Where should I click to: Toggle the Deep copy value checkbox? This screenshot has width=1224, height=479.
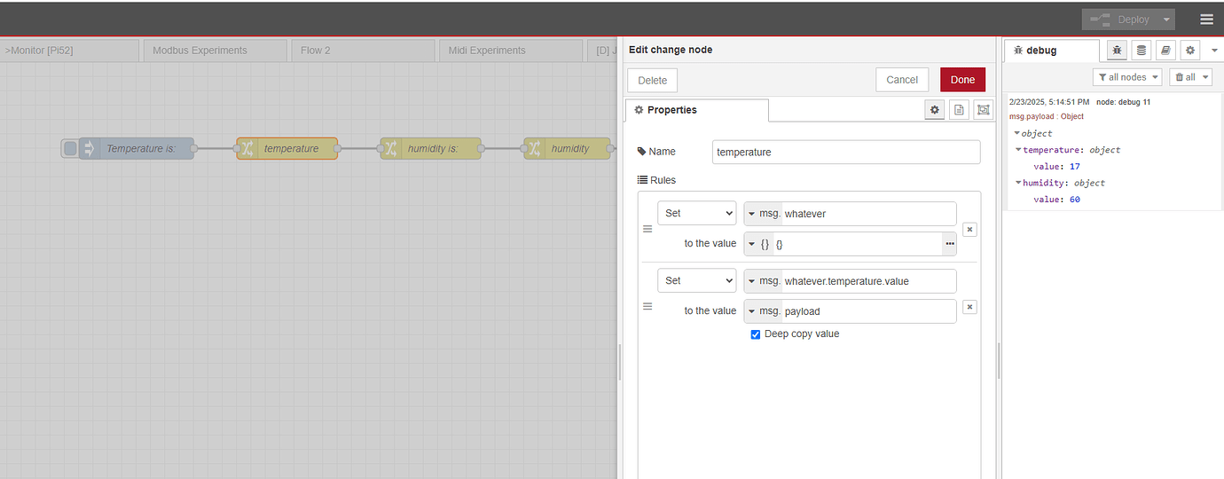756,334
